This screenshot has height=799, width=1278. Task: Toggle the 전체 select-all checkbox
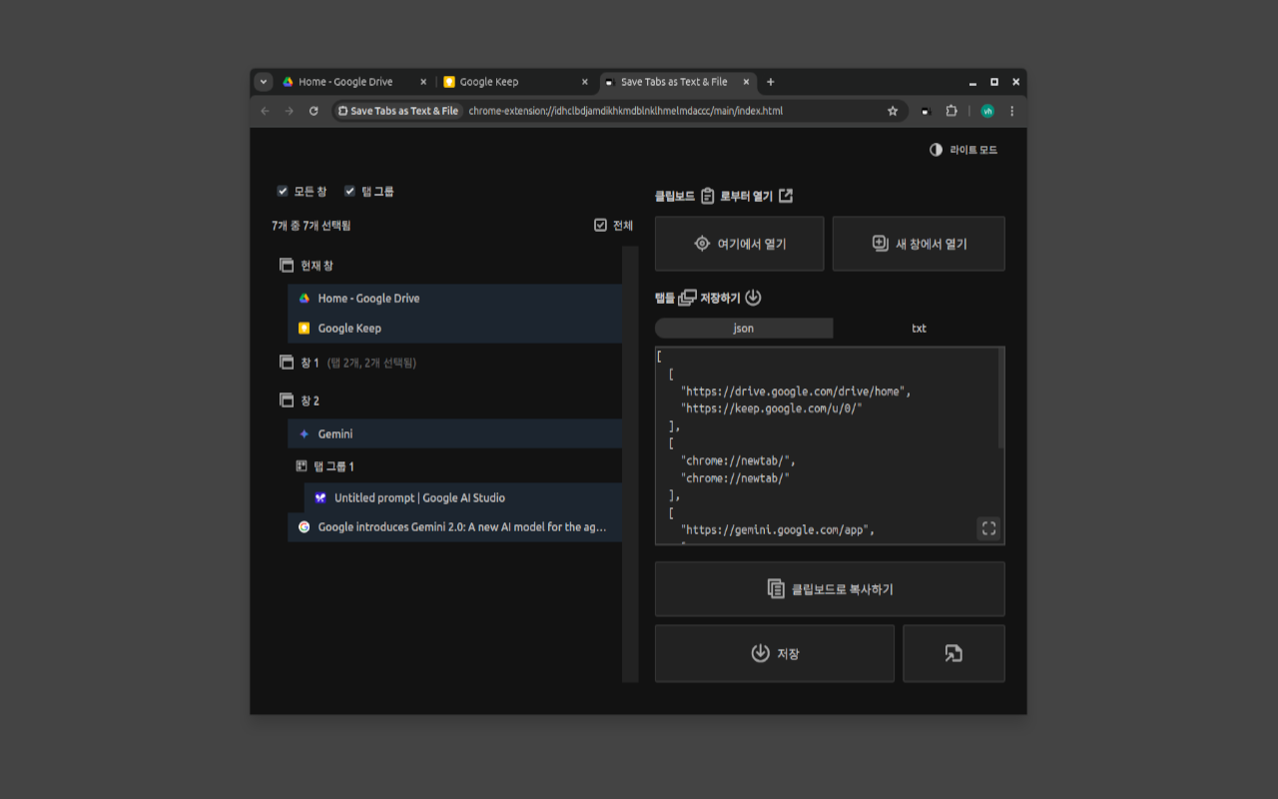(600, 226)
